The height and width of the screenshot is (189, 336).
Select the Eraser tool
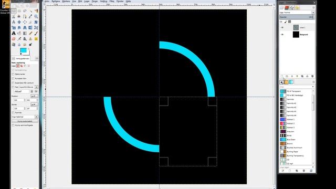14,39
